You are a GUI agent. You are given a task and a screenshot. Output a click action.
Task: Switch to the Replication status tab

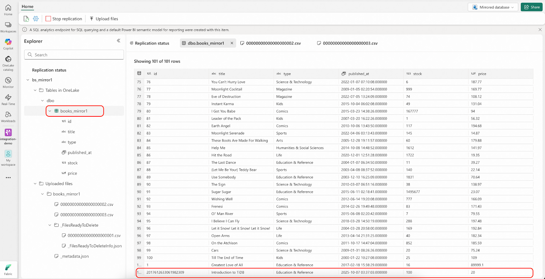150,43
